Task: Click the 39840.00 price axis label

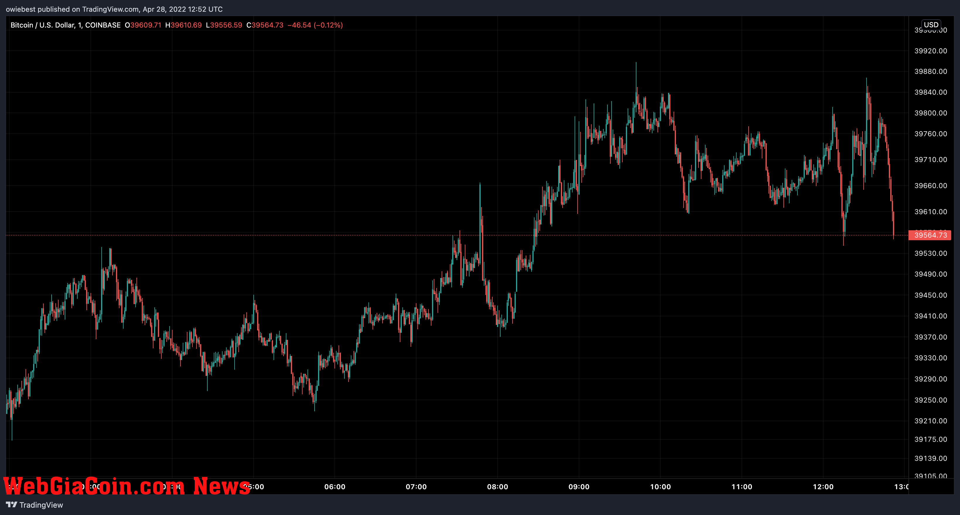Action: pyautogui.click(x=930, y=92)
